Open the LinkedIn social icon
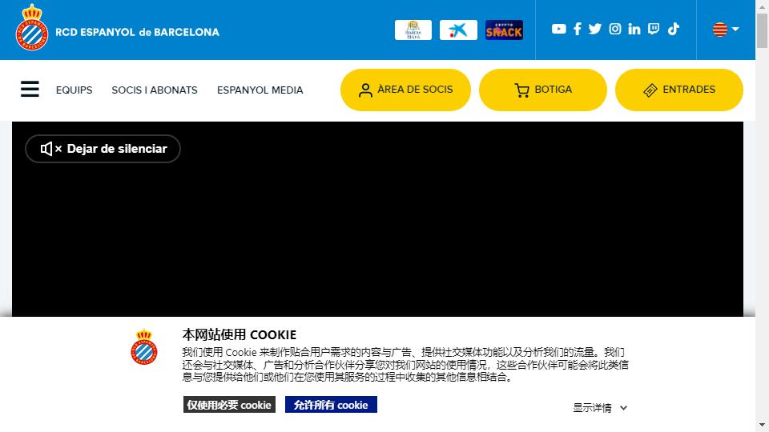Viewport: 769px width, 432px height. [x=634, y=29]
